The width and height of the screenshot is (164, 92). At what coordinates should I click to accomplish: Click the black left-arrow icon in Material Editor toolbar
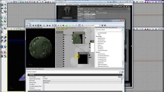pyautogui.click(x=47, y=26)
